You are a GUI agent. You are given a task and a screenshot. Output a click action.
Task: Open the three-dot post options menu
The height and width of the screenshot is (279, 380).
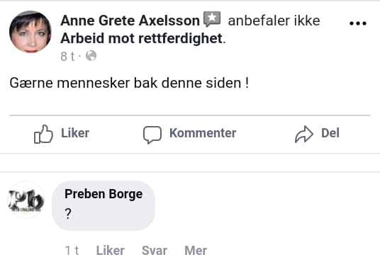pos(358,23)
